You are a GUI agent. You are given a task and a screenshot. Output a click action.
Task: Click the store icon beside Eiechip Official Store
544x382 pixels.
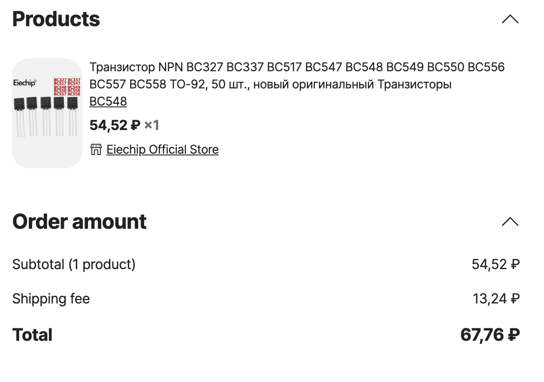96,149
